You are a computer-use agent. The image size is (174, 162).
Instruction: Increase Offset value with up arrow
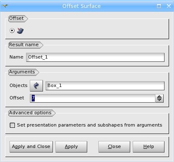[160, 97]
